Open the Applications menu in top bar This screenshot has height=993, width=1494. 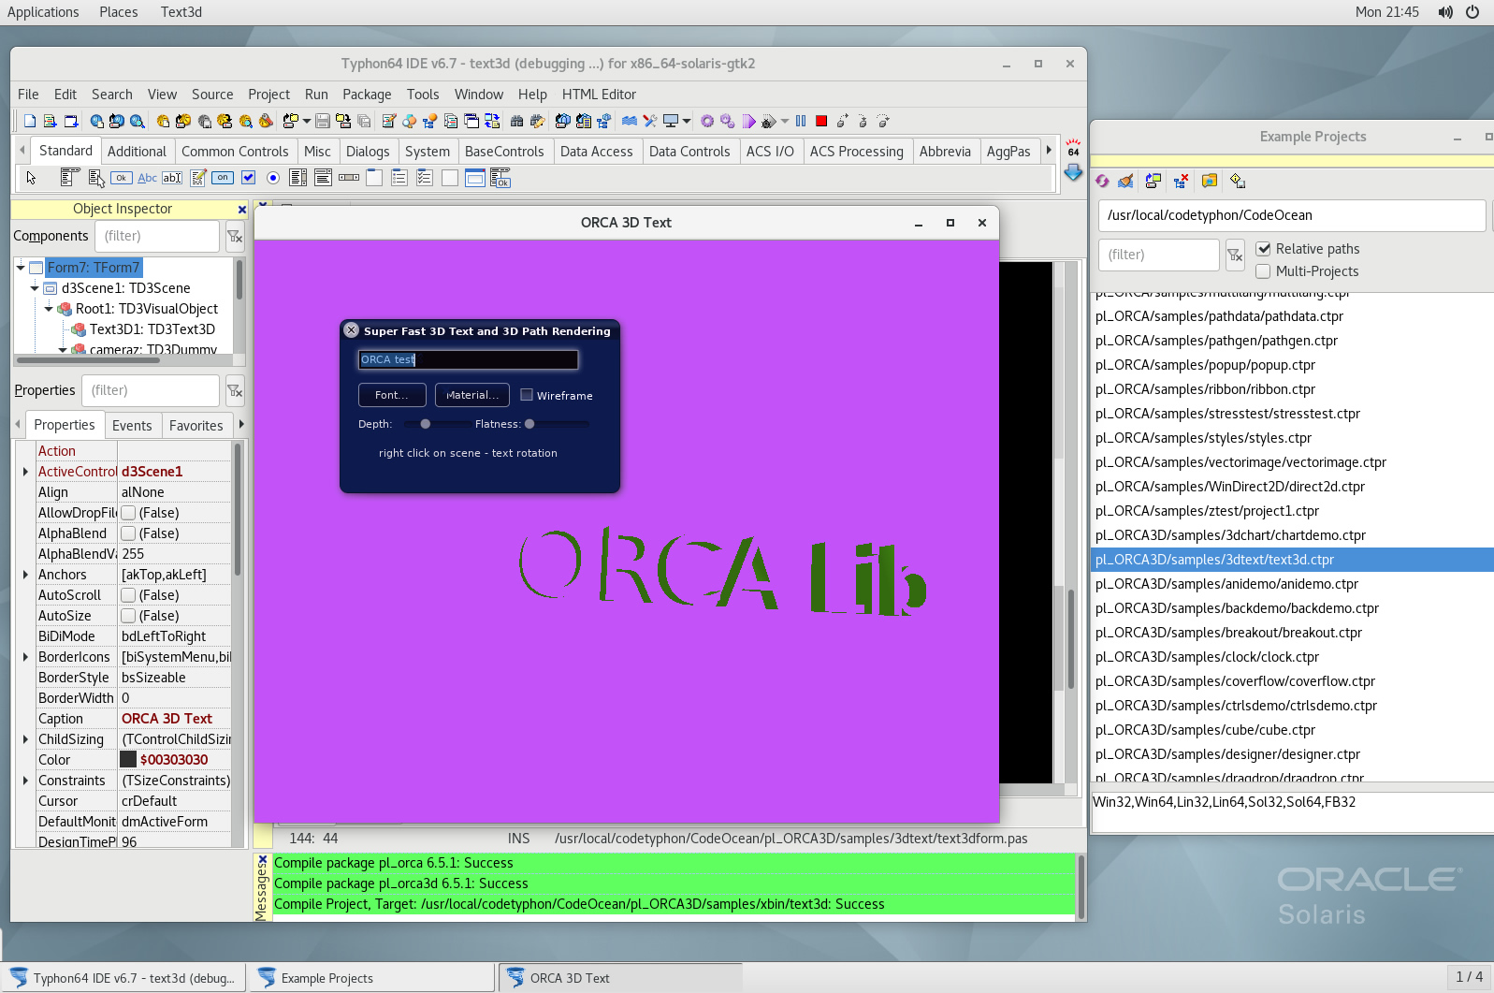pos(43,12)
